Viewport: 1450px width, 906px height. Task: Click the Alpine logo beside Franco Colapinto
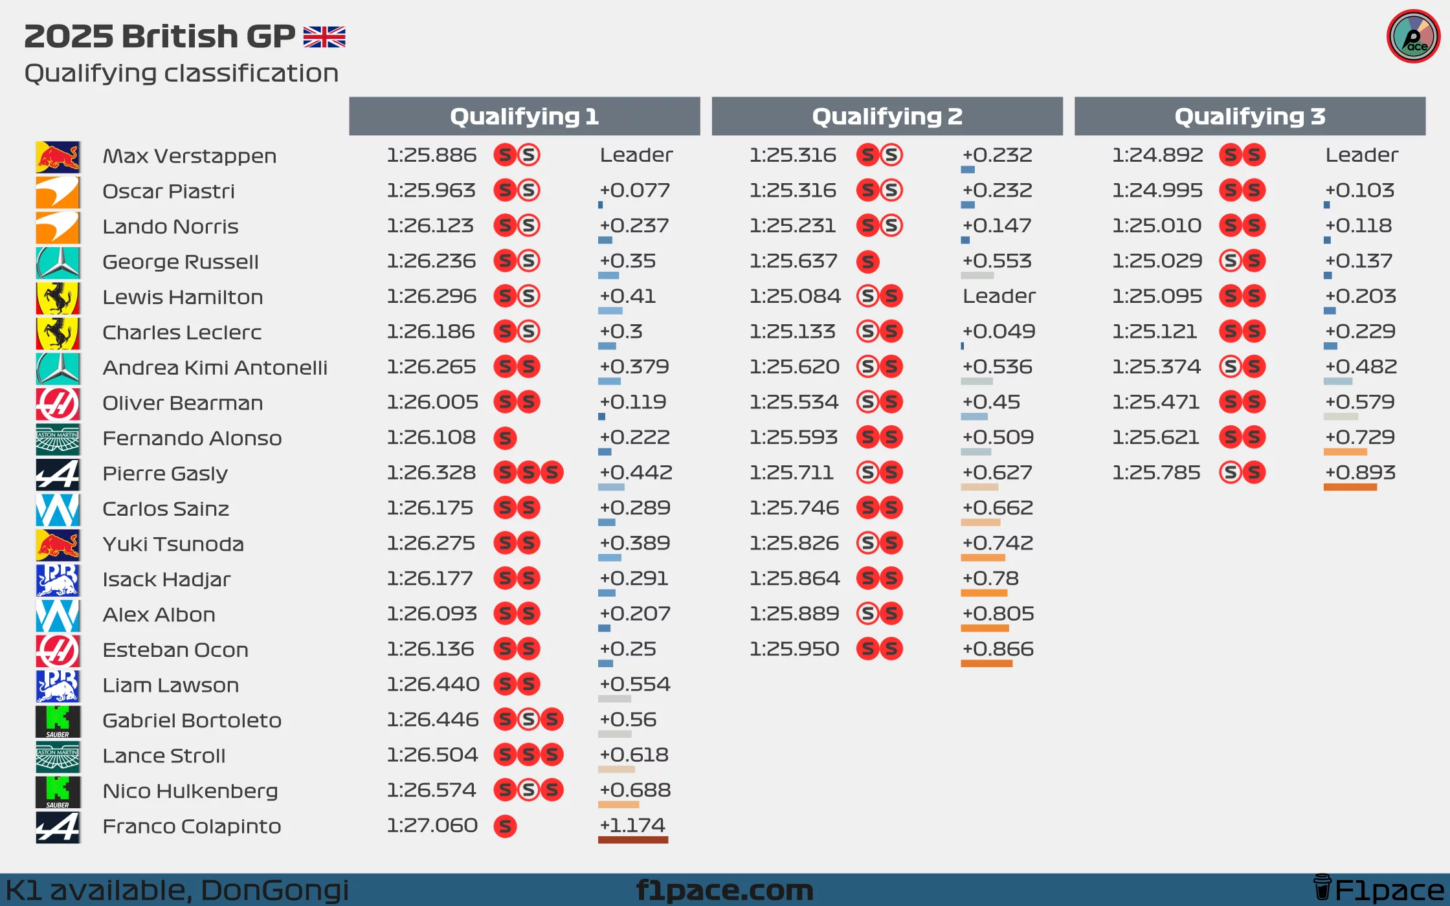[x=58, y=827]
